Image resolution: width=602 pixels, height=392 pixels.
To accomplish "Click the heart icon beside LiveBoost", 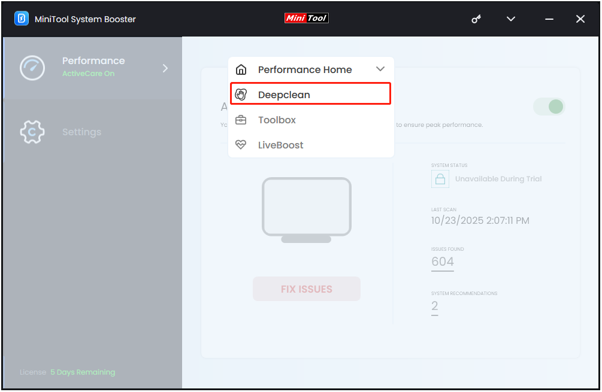I will pyautogui.click(x=241, y=144).
